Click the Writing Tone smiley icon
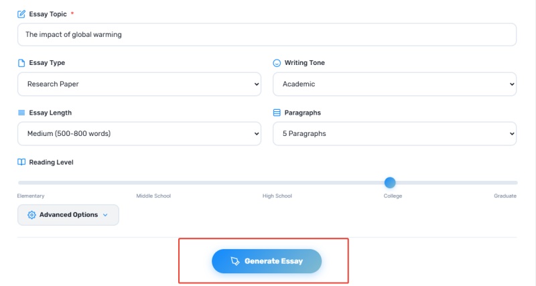The width and height of the screenshot is (536, 286). pos(277,63)
